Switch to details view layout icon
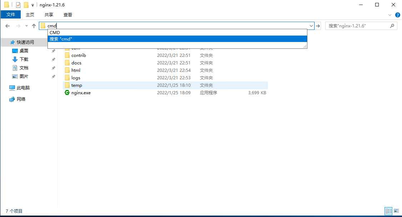 point(389,211)
